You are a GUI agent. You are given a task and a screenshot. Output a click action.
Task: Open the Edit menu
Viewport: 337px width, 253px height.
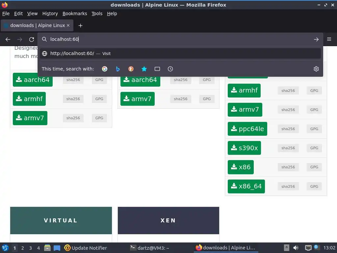(18, 14)
